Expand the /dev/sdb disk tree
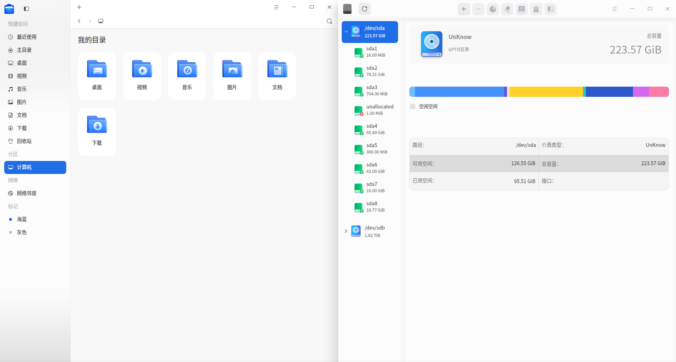 click(346, 231)
